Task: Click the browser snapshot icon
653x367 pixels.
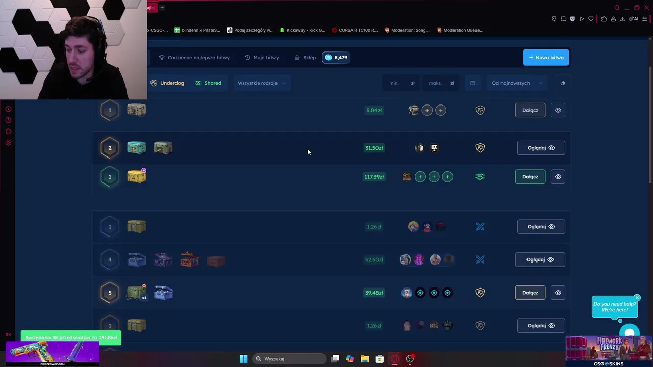Action: click(x=563, y=19)
